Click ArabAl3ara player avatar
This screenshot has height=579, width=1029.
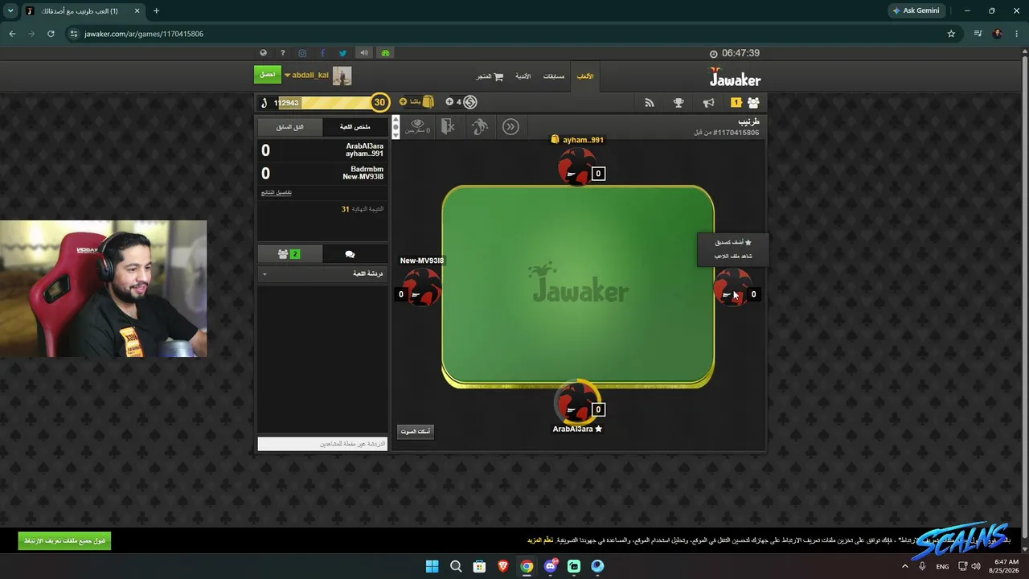tap(576, 401)
